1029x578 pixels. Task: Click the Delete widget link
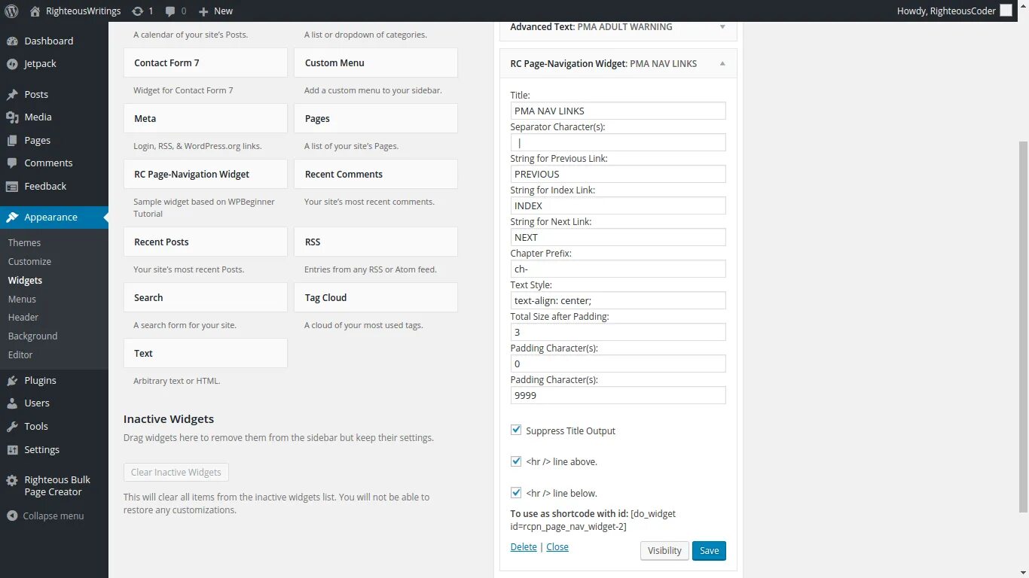pyautogui.click(x=524, y=547)
